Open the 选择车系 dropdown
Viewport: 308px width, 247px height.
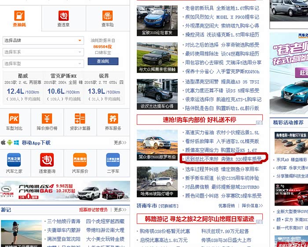coord(43,52)
